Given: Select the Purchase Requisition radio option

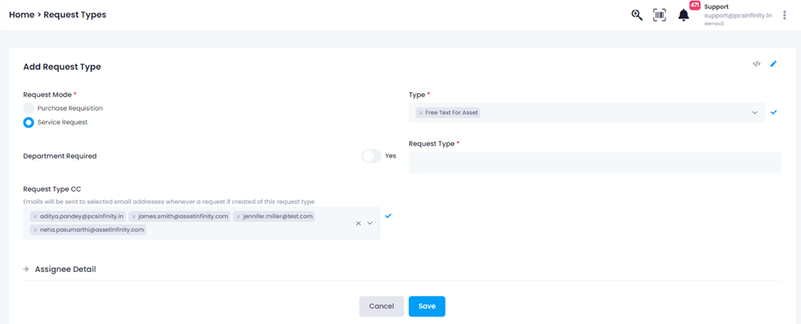Looking at the screenshot, I should (x=29, y=108).
